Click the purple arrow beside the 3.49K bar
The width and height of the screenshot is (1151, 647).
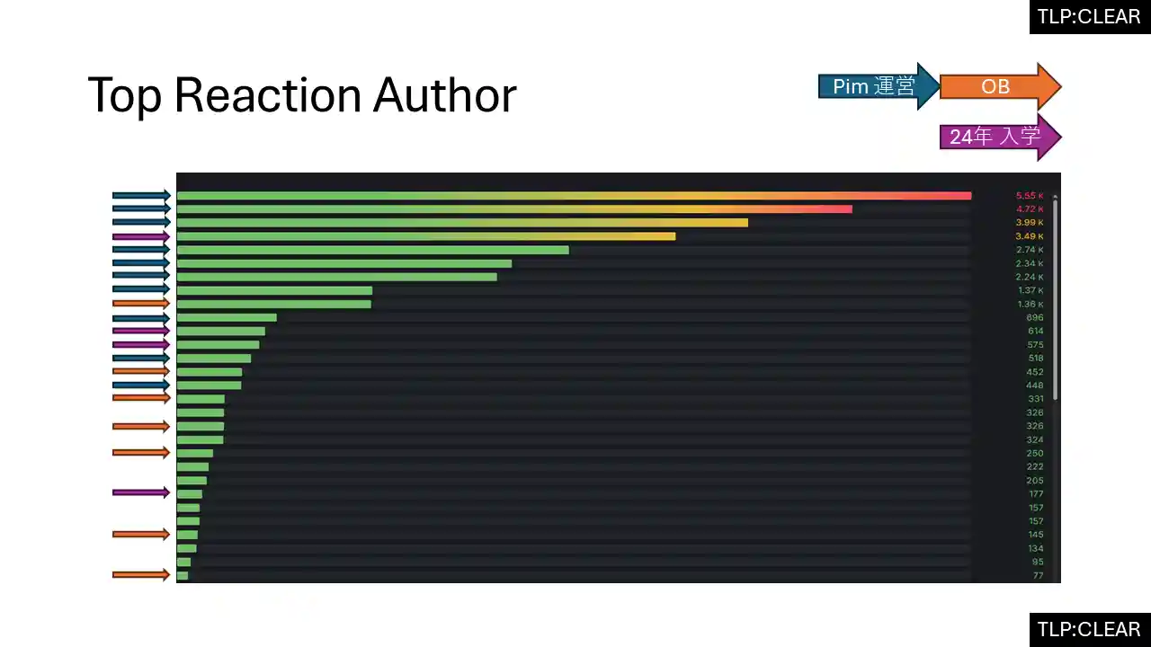coord(141,236)
